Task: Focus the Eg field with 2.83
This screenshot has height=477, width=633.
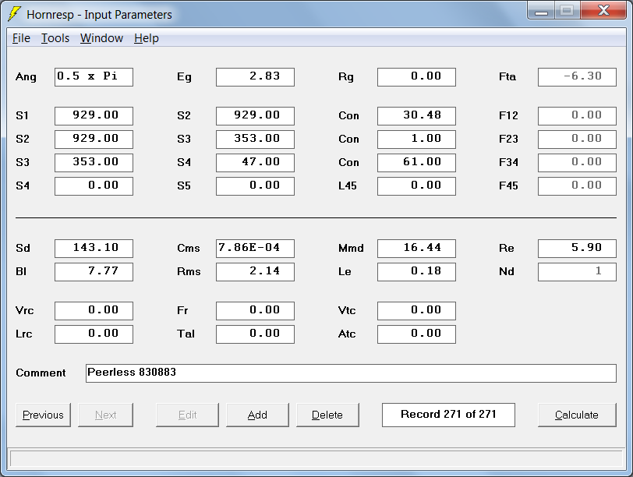Action: pyautogui.click(x=255, y=77)
